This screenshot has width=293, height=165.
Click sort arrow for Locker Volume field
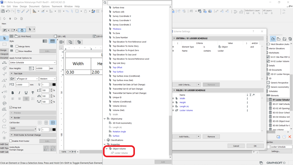[x=247, y=110]
